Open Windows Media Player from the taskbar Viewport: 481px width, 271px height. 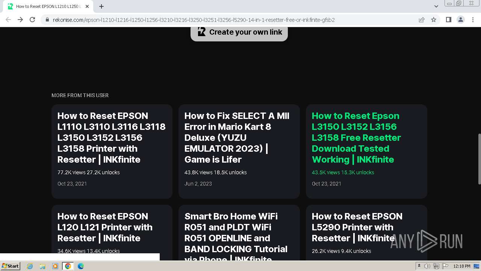coord(55,266)
